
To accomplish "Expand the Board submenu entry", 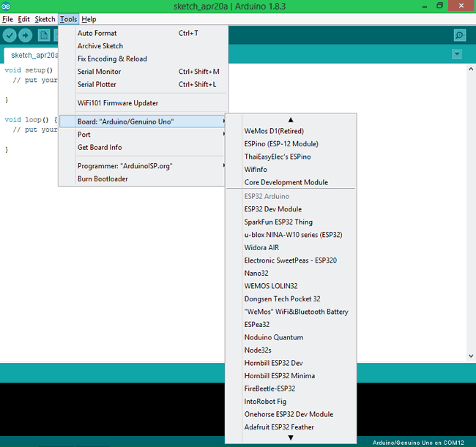I will click(x=143, y=121).
